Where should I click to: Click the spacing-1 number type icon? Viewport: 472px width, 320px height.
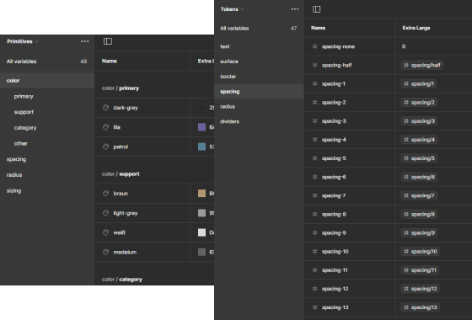pyautogui.click(x=315, y=84)
